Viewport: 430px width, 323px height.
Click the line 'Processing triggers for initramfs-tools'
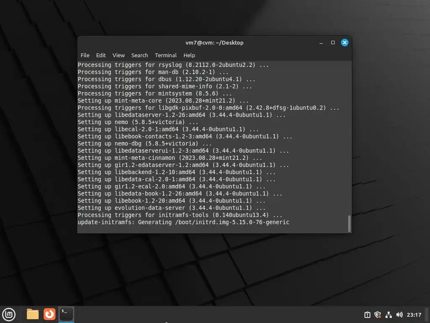pos(180,215)
